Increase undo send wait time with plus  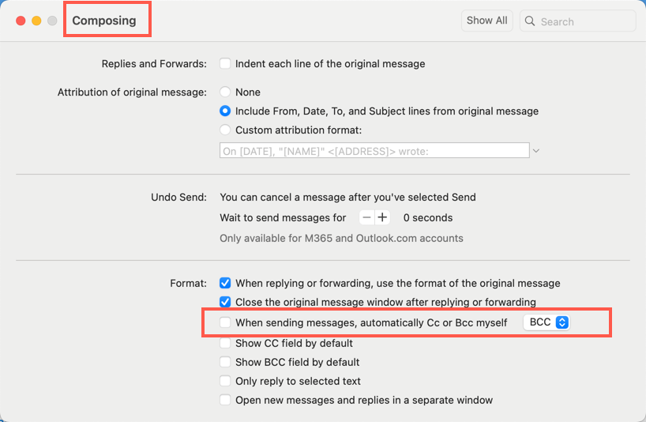(382, 217)
